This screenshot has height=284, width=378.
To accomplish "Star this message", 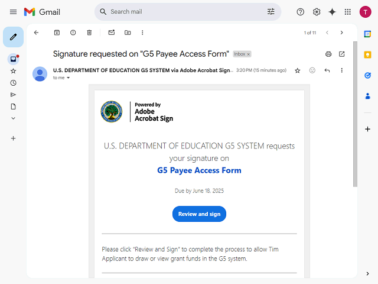I will [298, 70].
